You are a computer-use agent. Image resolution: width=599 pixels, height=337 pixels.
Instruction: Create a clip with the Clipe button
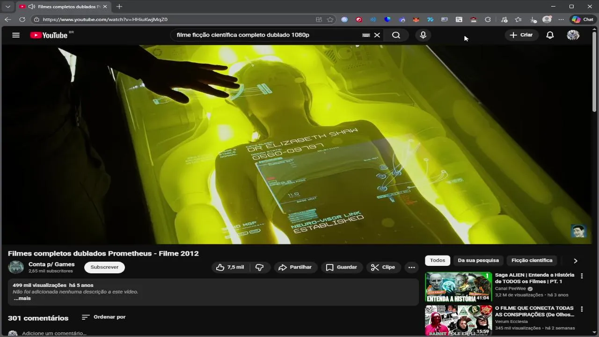tap(383, 267)
